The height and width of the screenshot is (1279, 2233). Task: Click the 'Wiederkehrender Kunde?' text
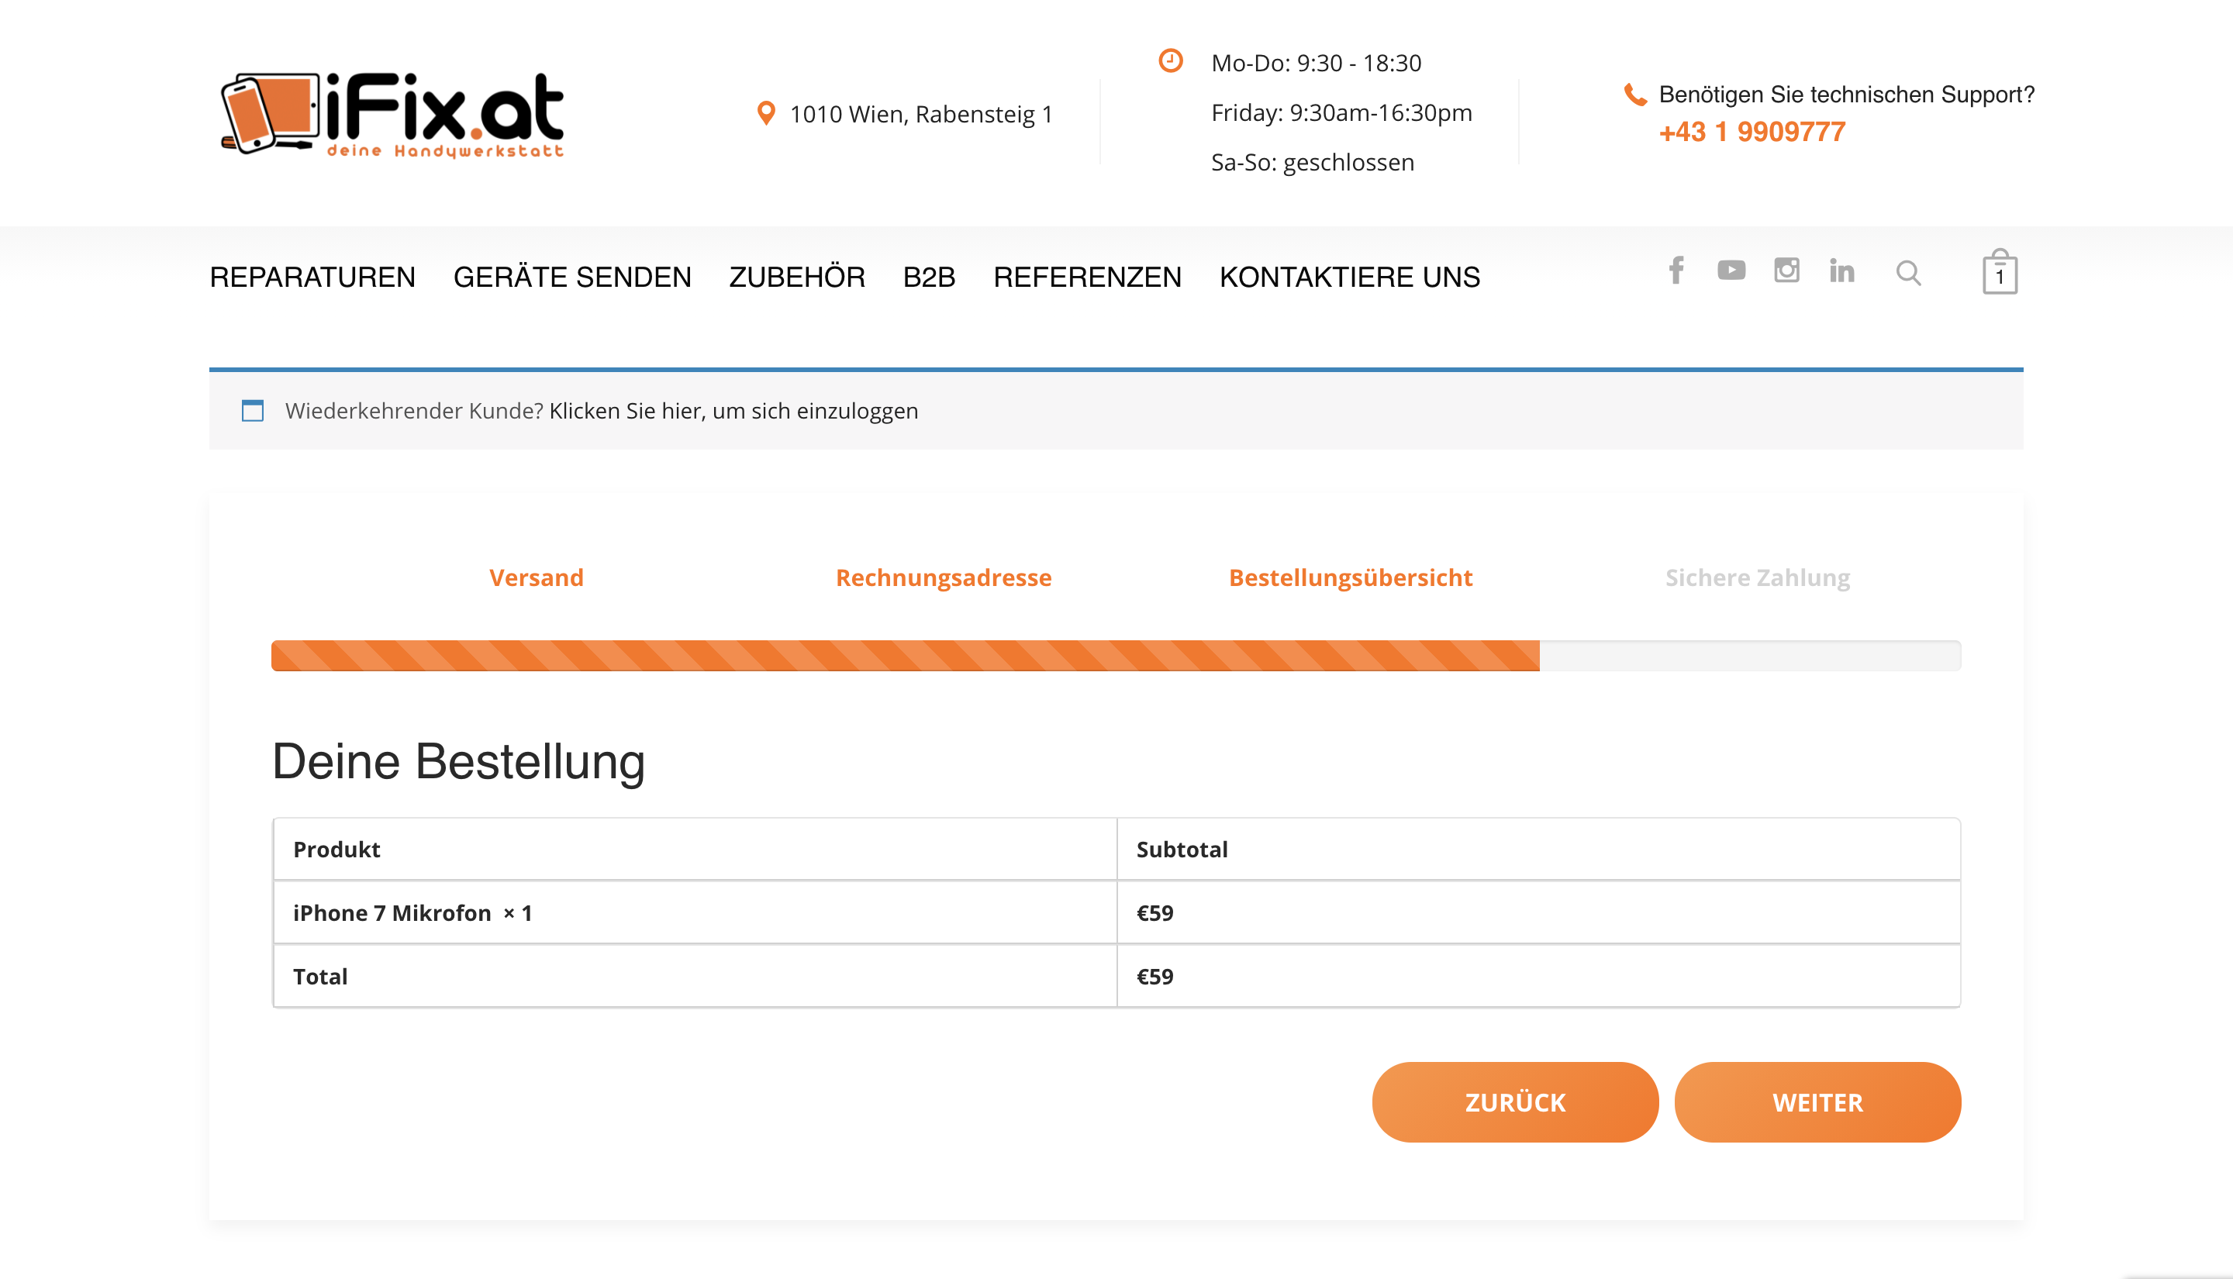[415, 411]
